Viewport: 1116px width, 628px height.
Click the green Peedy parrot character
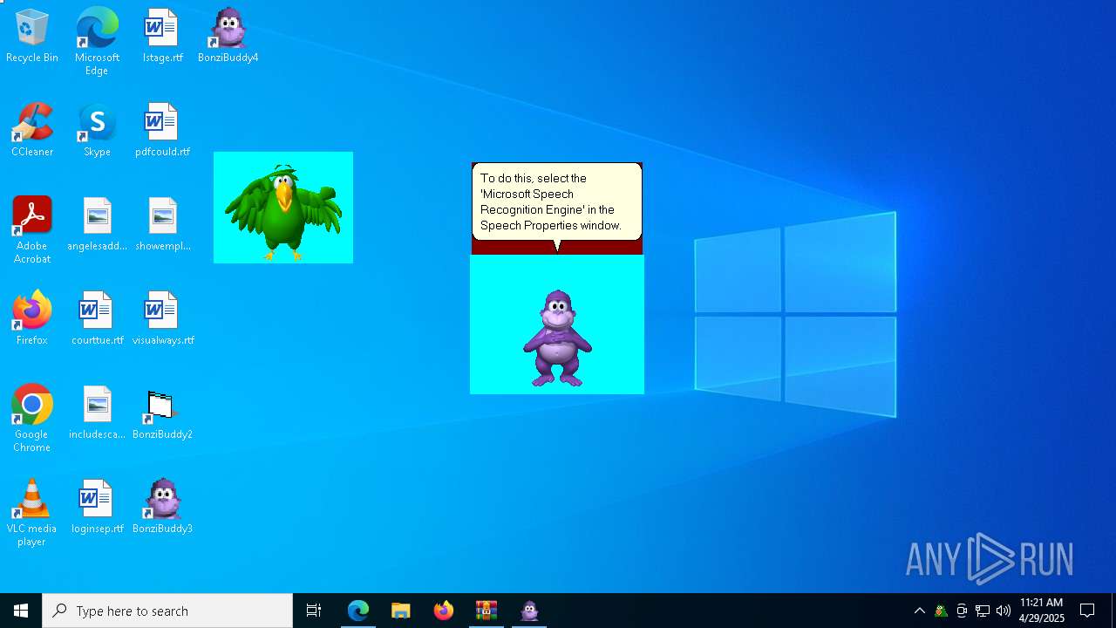coord(283,211)
